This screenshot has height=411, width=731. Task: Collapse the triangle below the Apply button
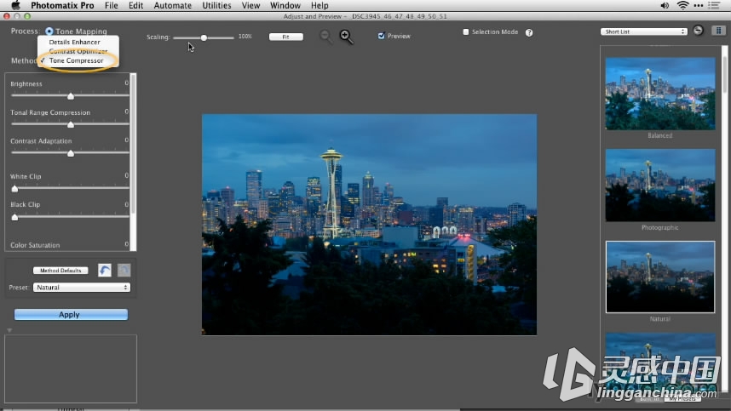pyautogui.click(x=9, y=330)
